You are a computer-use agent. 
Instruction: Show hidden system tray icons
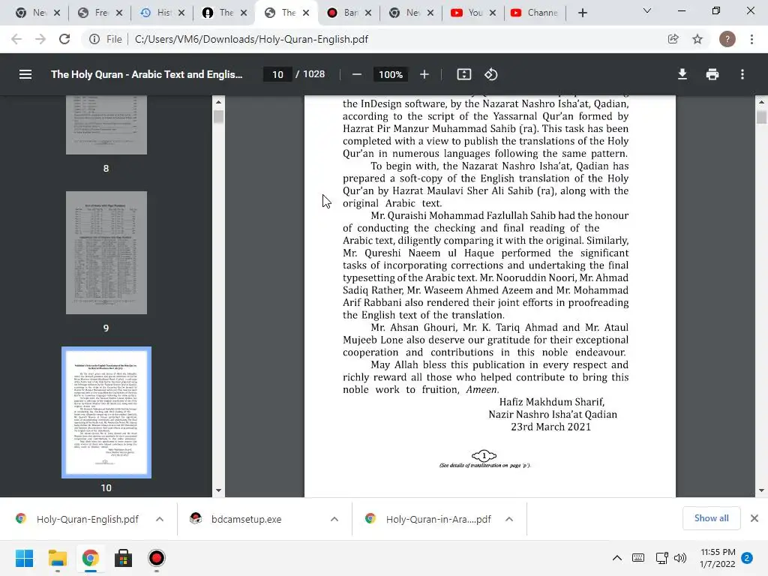[617, 558]
